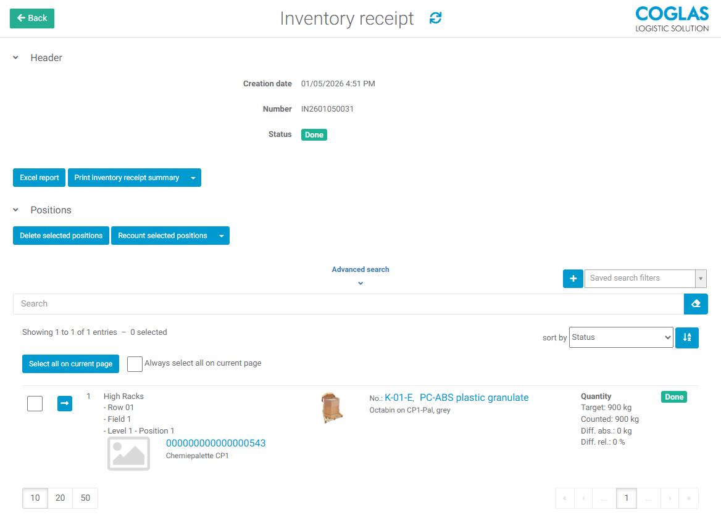Image resolution: width=721 pixels, height=518 pixels.
Task: Set page size to 20 entries
Action: tap(60, 498)
